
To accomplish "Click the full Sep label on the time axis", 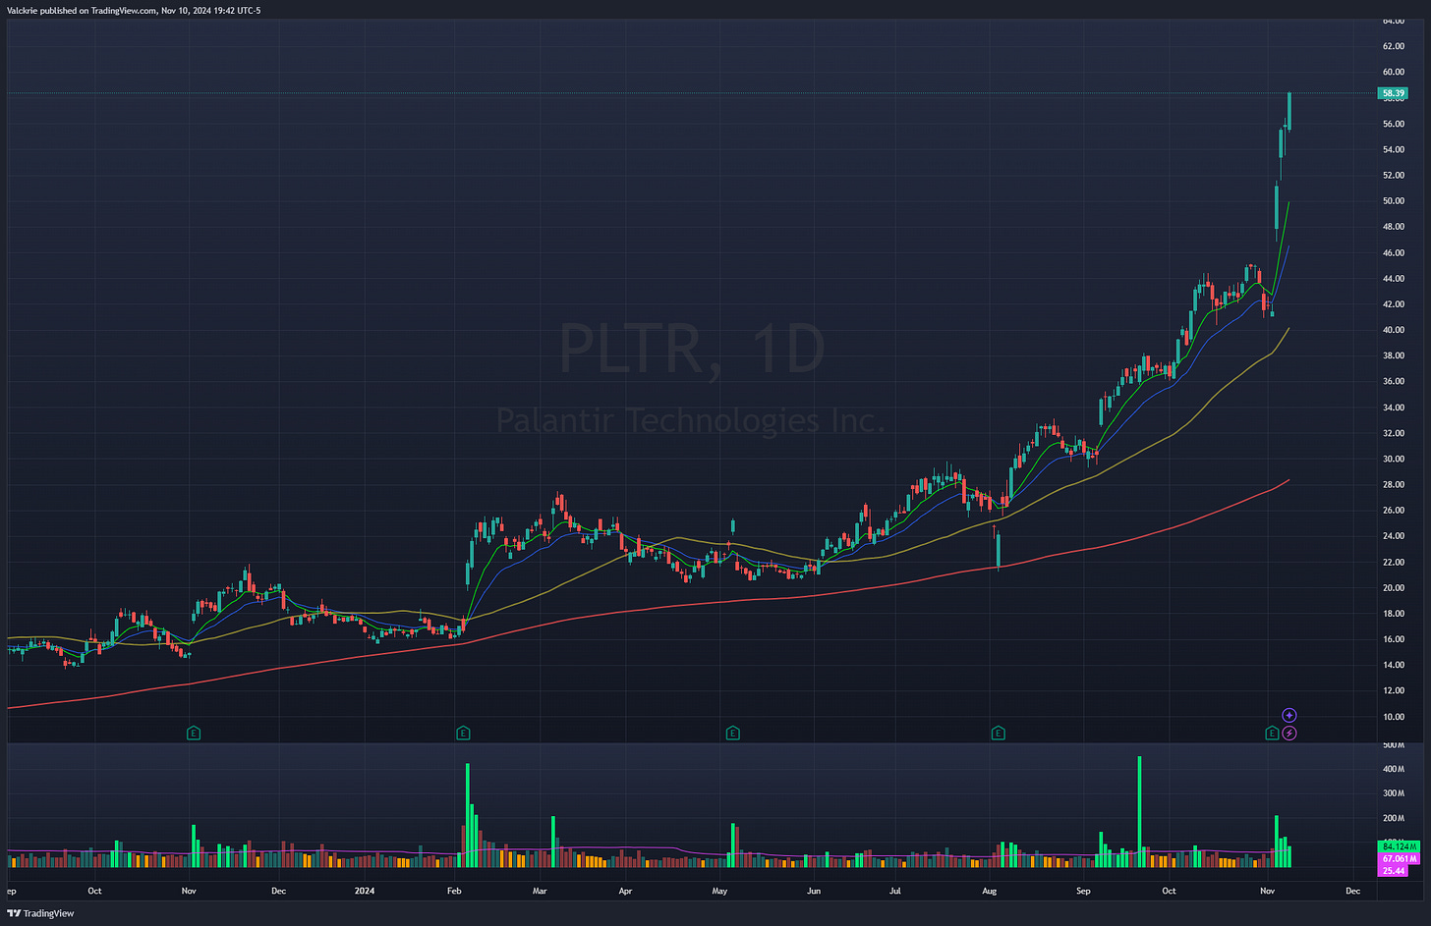I will click(1083, 892).
